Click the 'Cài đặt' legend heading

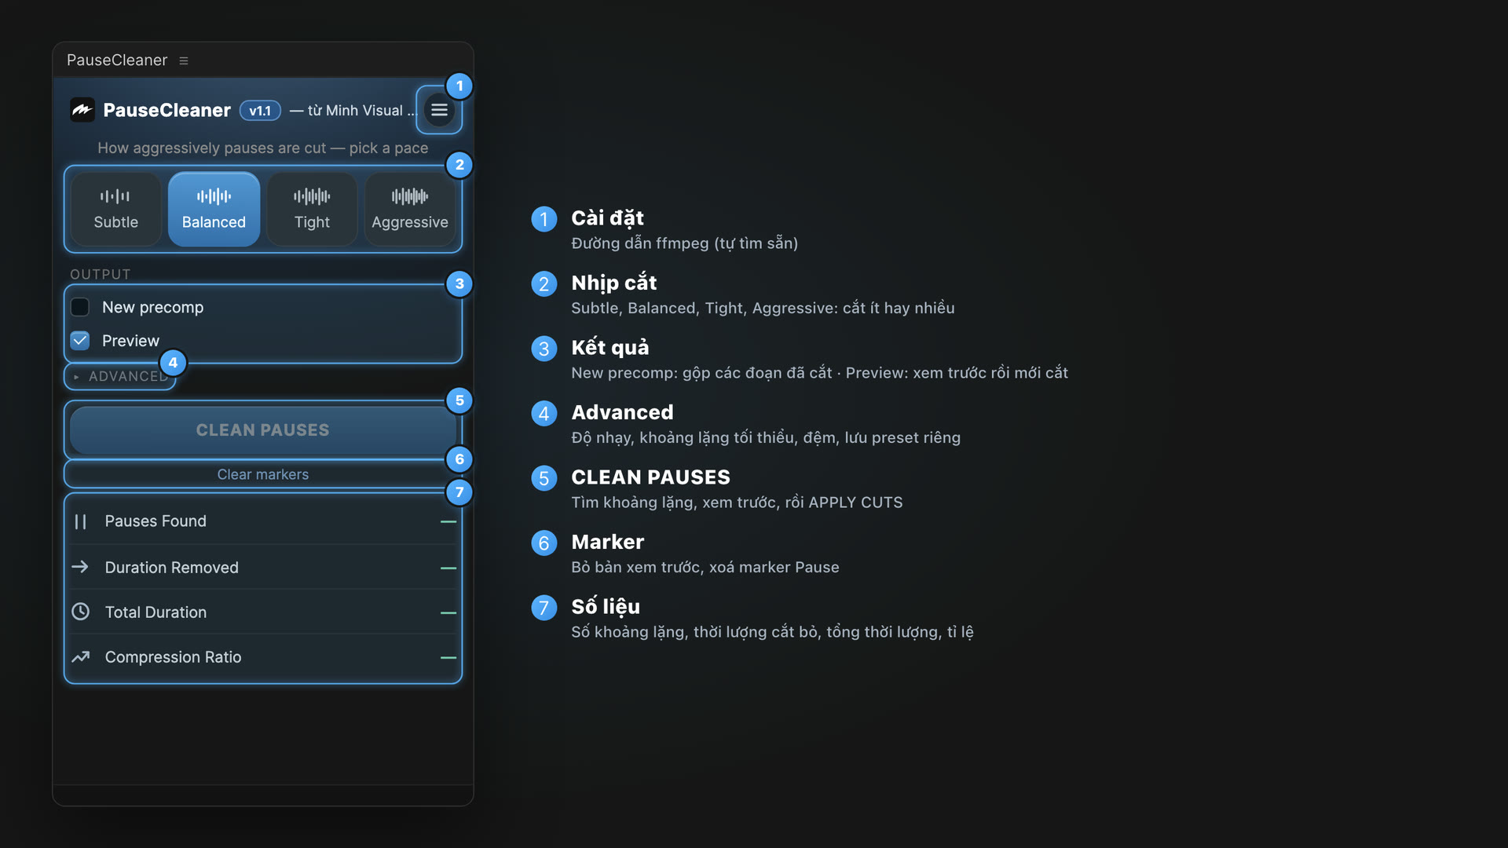click(x=607, y=217)
